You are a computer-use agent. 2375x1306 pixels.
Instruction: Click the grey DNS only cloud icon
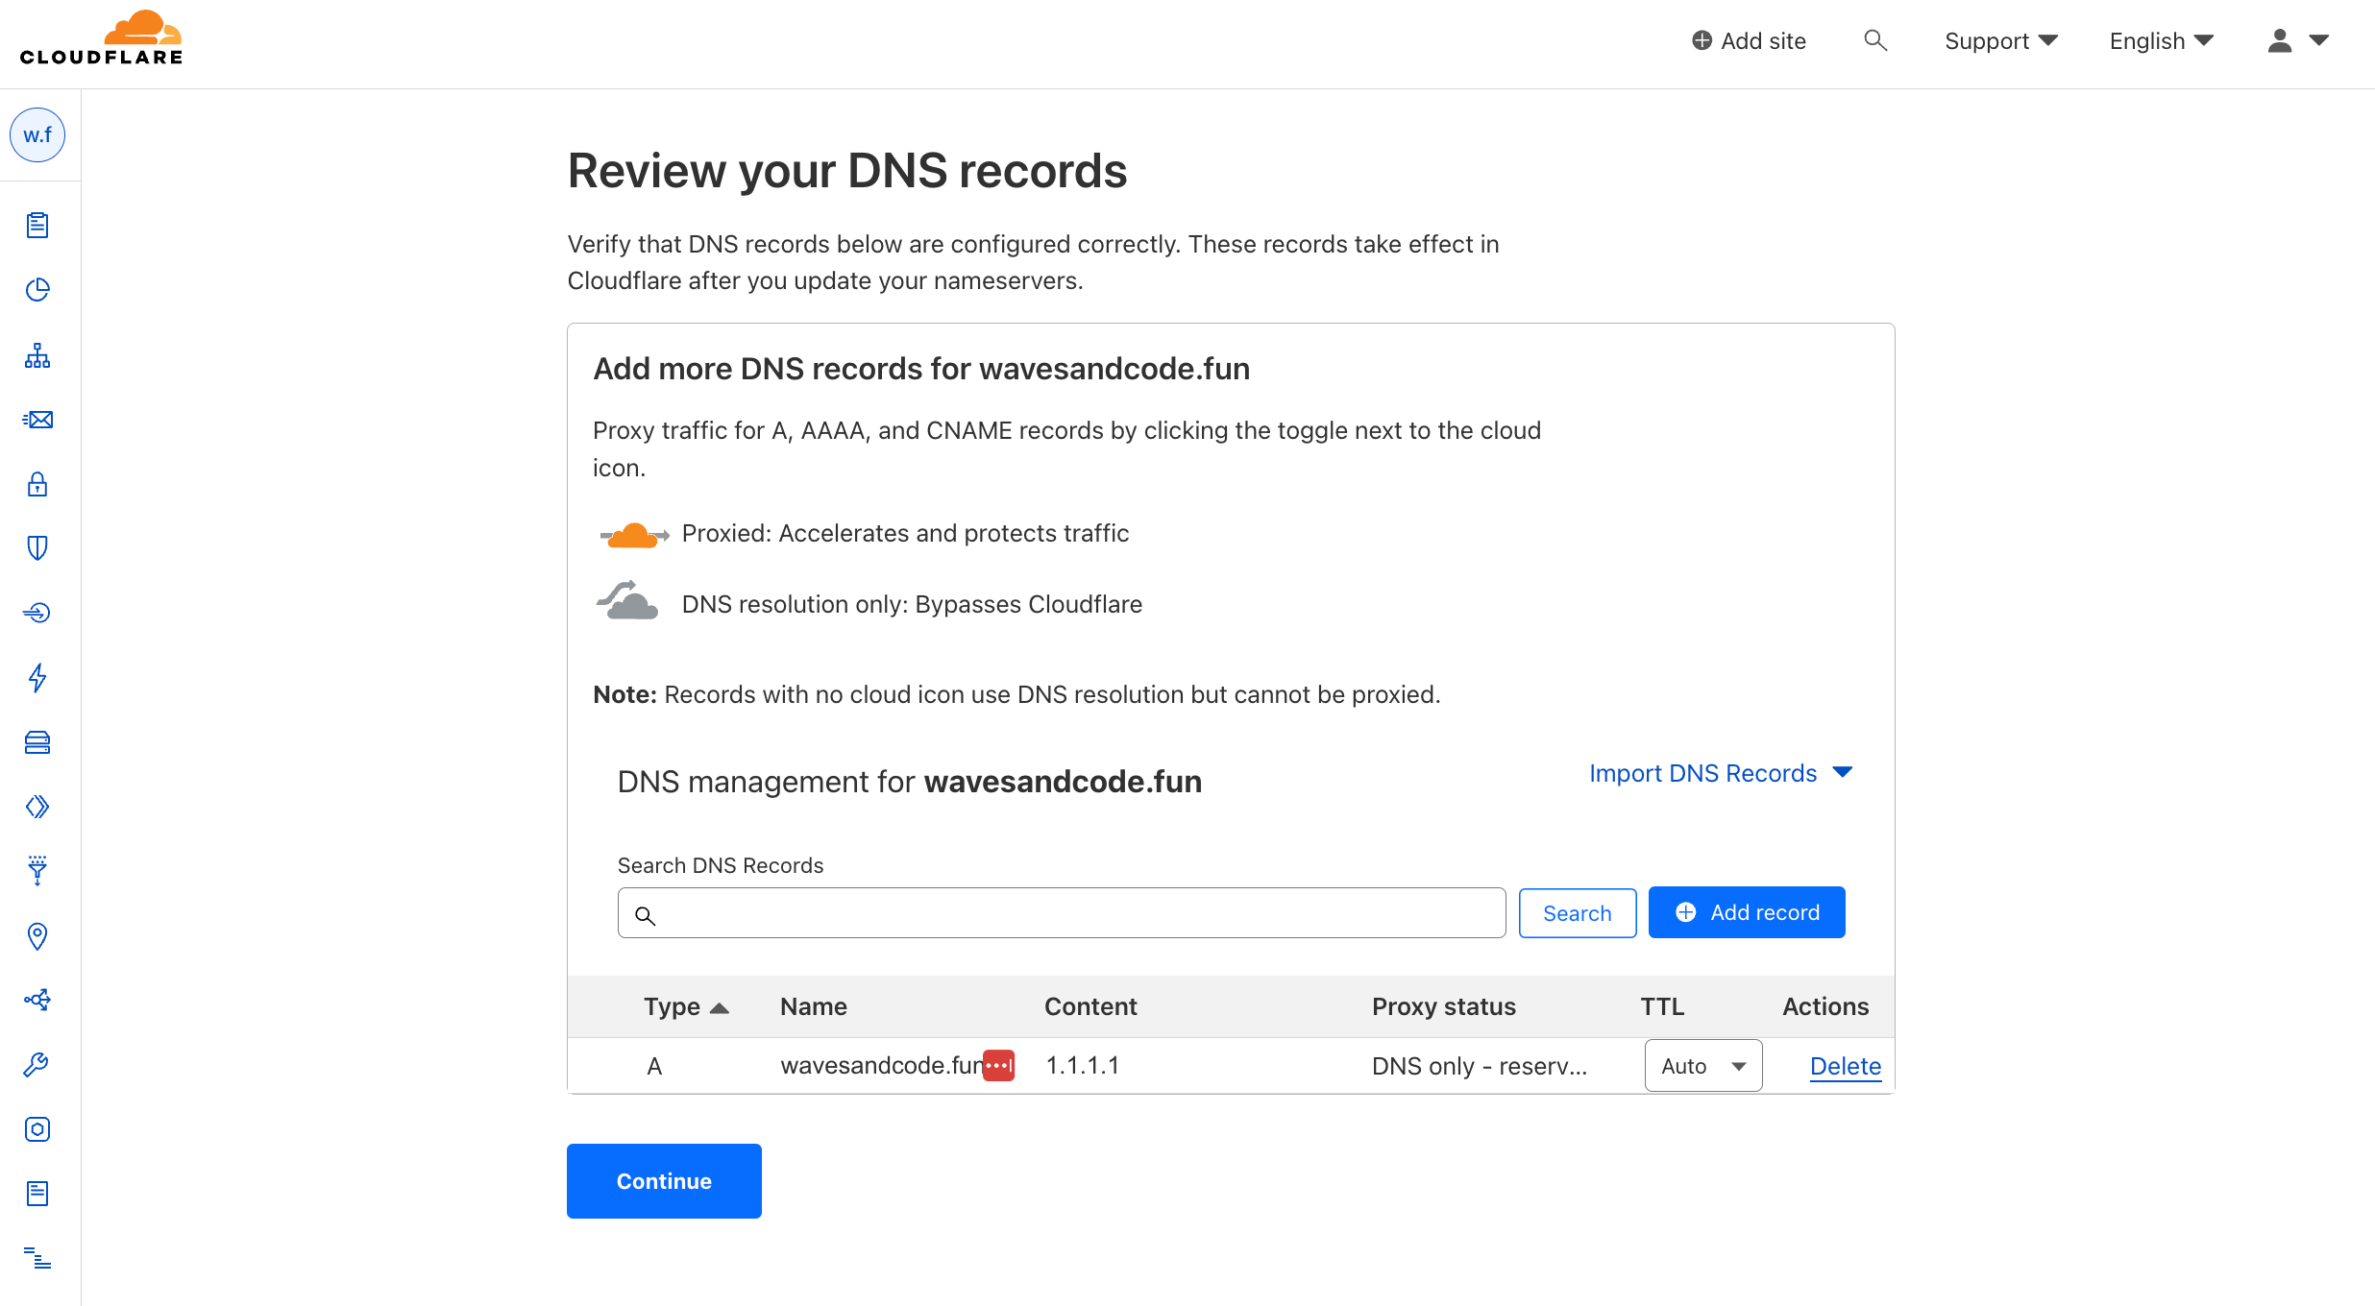pyautogui.click(x=627, y=600)
